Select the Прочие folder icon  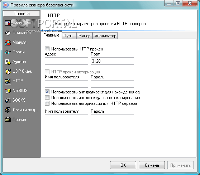(8, 120)
